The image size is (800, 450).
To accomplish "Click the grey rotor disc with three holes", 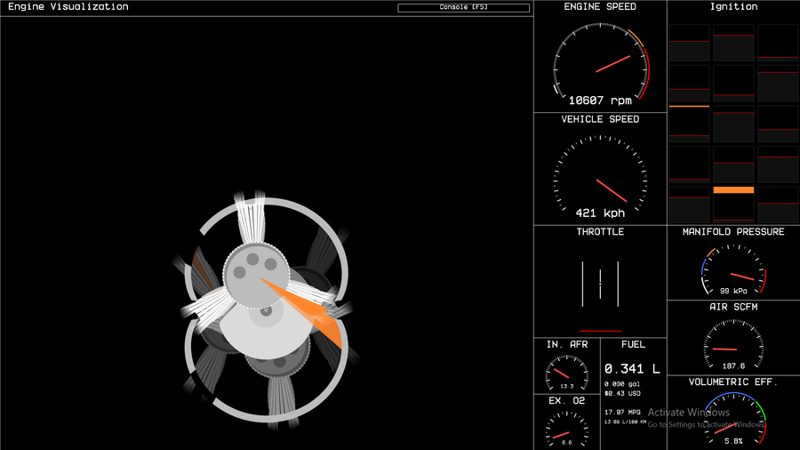I will coord(256,276).
